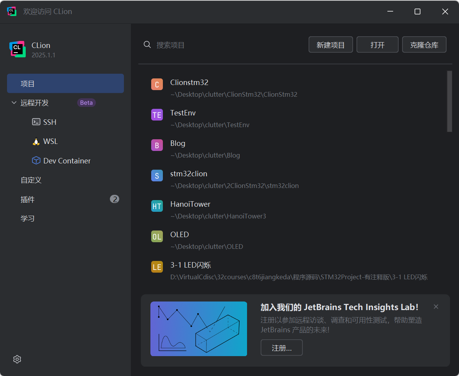Click the Tech Insights Lab banner image
459x376 pixels.
[x=199, y=329]
